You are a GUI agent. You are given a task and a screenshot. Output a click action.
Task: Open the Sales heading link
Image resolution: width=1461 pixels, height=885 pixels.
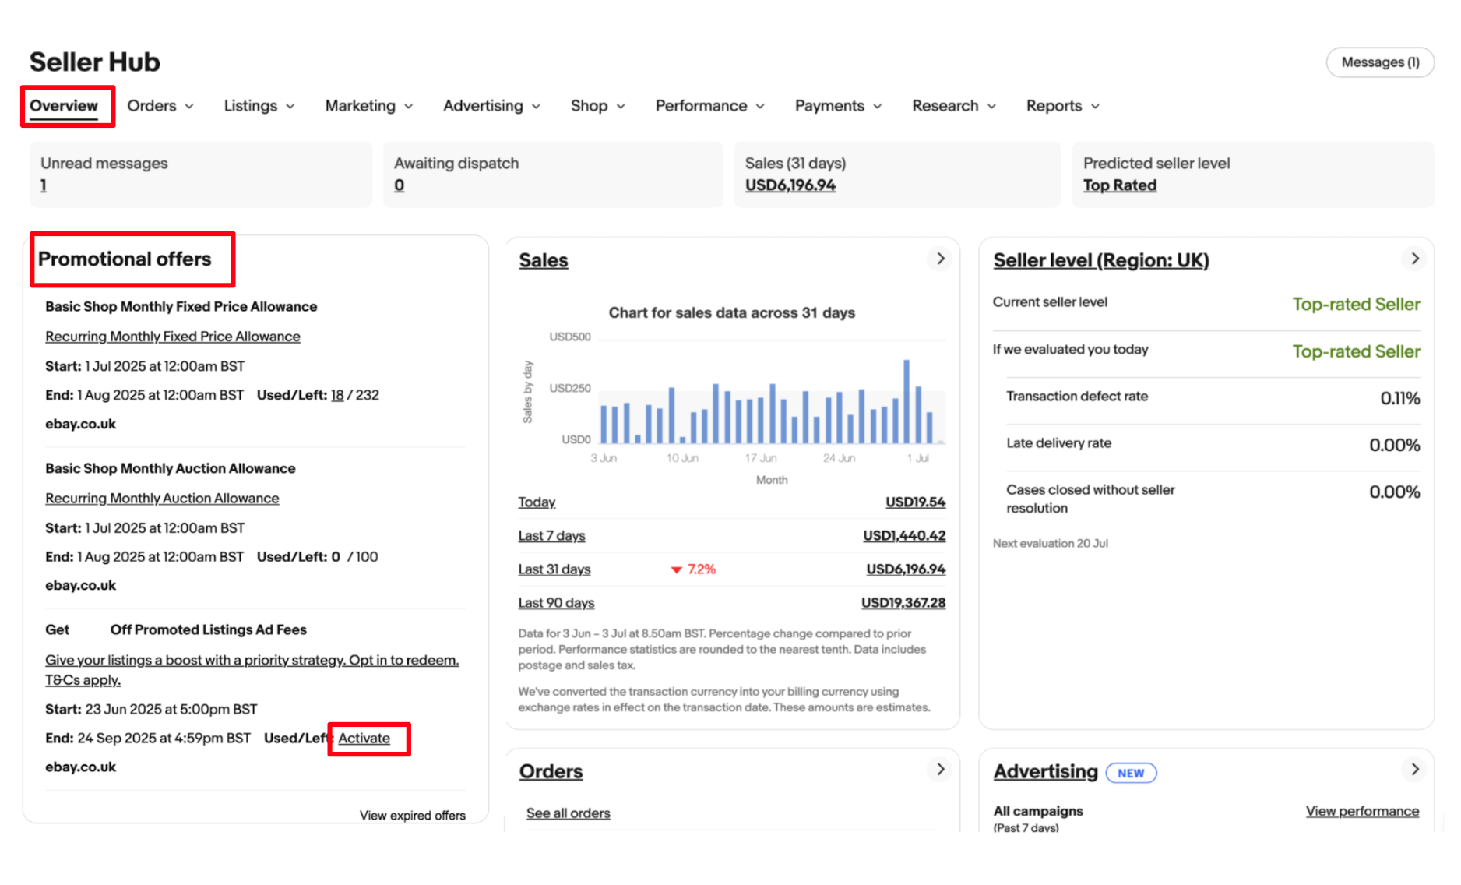pos(544,260)
